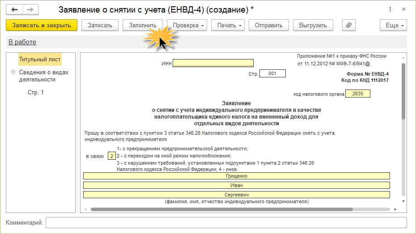Edit first name field Иван
This screenshot has width=416, height=234.
(x=236, y=185)
